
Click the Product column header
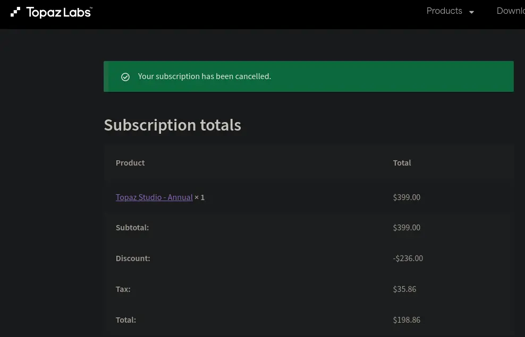[x=130, y=163]
